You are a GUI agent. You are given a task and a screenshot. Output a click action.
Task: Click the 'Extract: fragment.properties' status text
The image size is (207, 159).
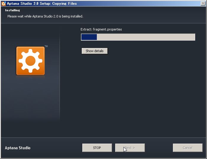tap(101, 29)
